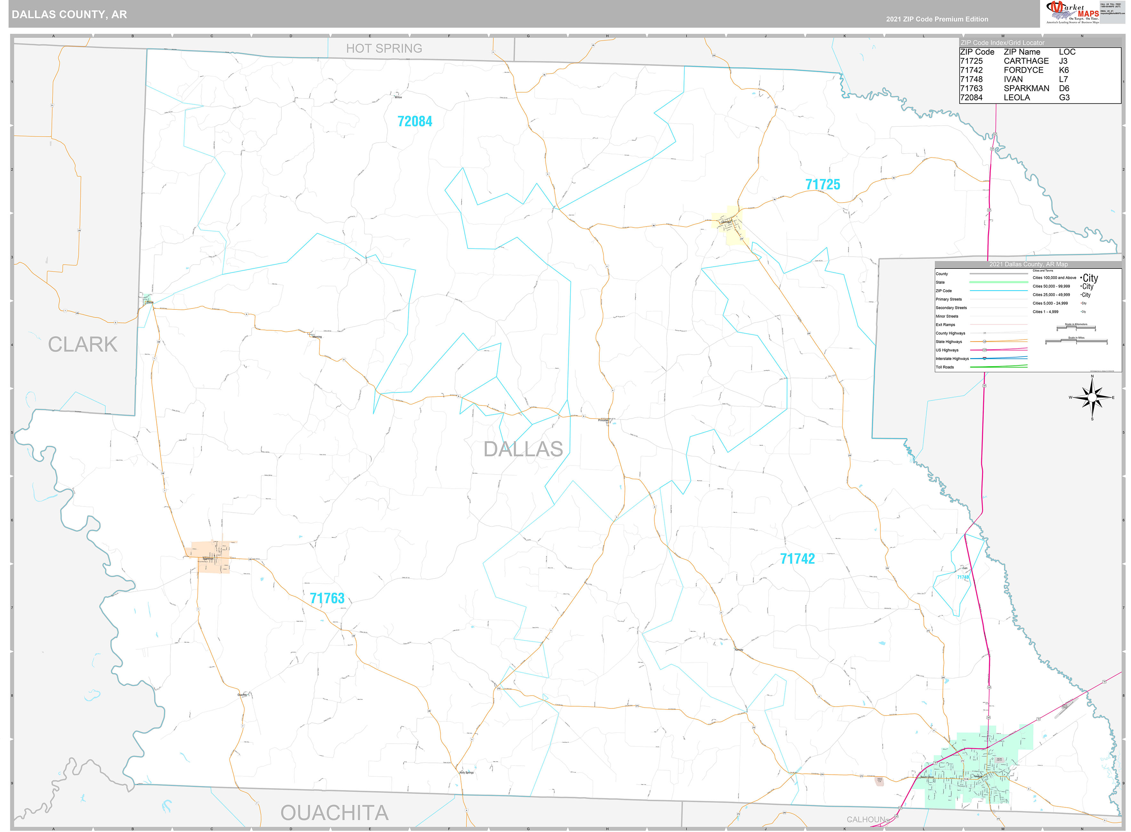Click the 71763 ZIP code label
The height and width of the screenshot is (832, 1131).
[327, 598]
